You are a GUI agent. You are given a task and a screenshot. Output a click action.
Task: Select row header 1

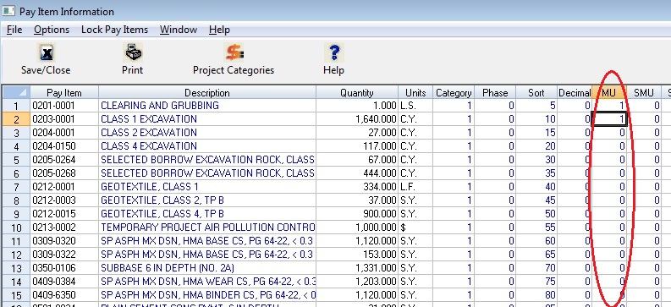(16, 106)
